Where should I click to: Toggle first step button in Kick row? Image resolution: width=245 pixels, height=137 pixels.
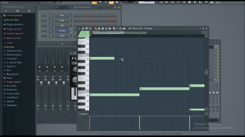pos(75,16)
